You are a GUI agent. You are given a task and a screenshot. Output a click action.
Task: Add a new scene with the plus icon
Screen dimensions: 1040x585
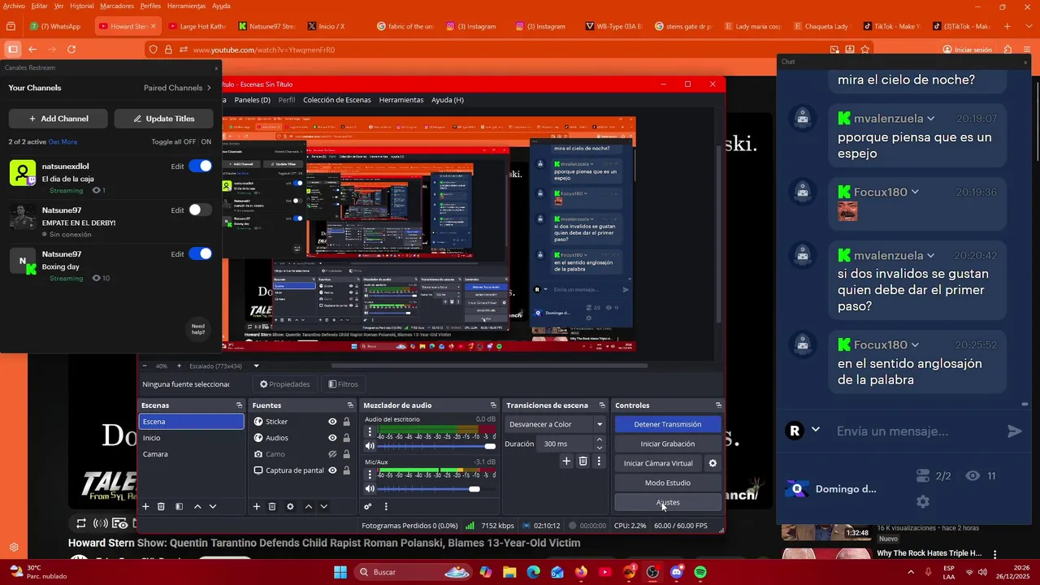[145, 506]
